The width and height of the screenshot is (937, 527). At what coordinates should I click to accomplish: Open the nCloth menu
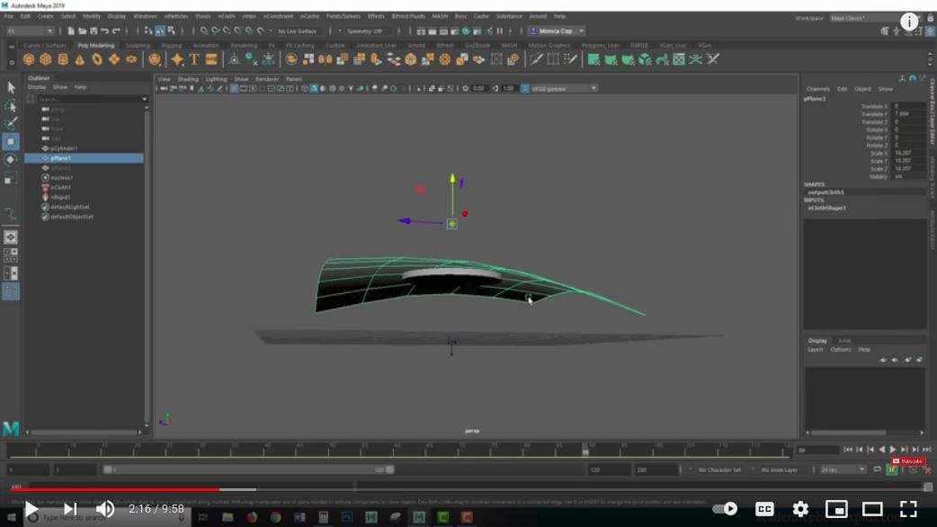tap(227, 16)
